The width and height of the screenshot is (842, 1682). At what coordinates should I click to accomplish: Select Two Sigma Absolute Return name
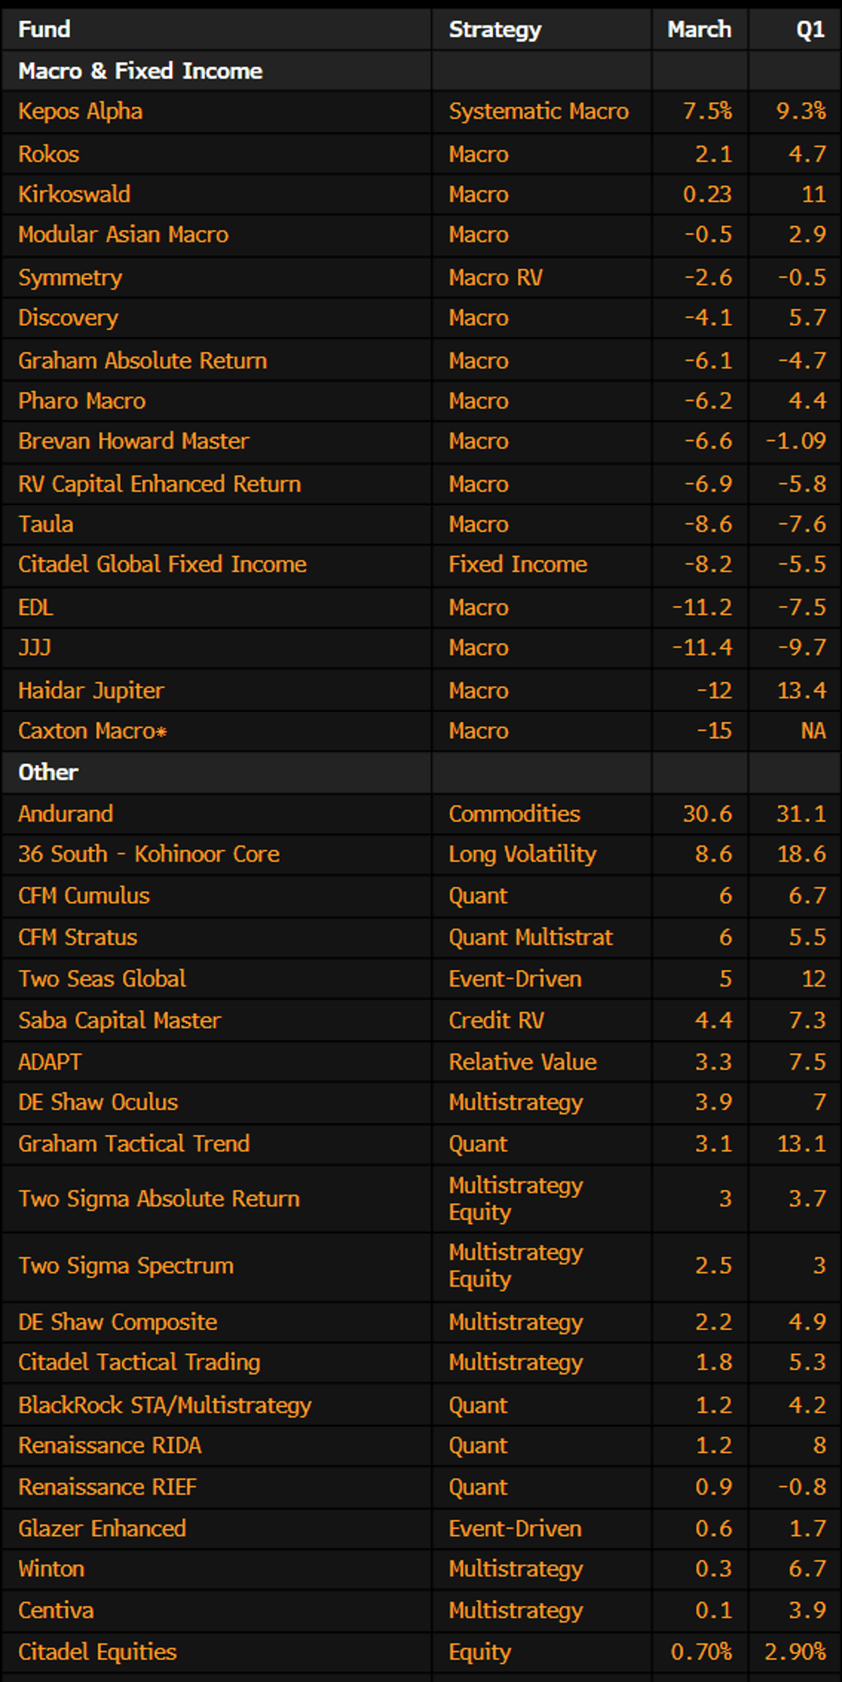point(159,1198)
